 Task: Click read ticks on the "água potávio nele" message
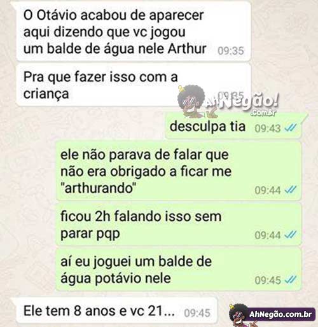point(290,280)
